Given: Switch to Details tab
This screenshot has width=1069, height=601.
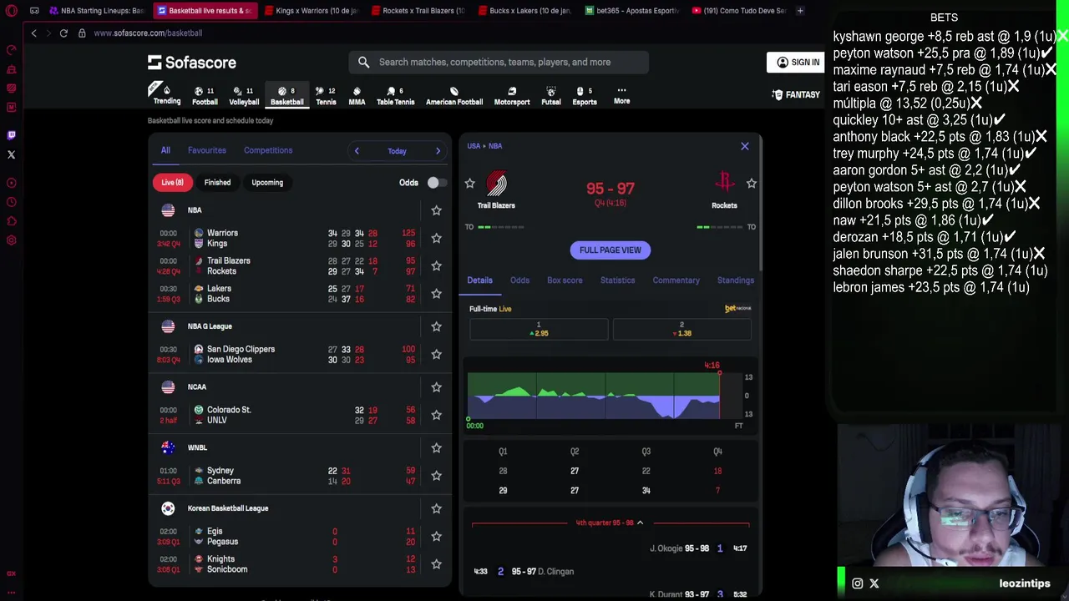Looking at the screenshot, I should pos(479,280).
